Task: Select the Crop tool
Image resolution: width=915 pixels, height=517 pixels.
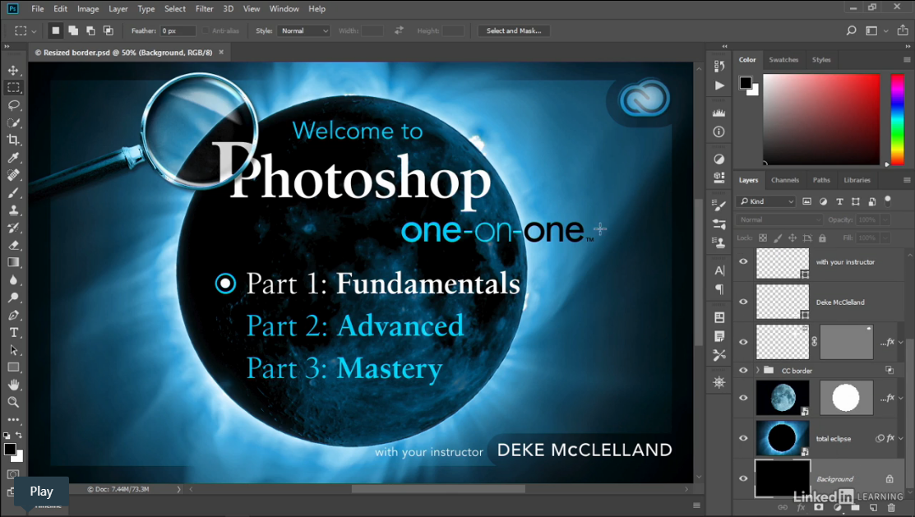Action: point(13,140)
